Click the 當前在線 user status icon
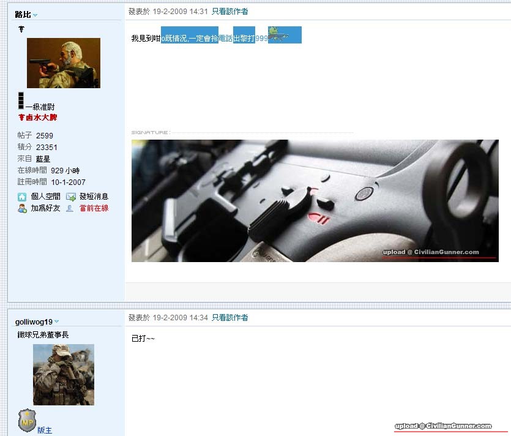Image resolution: width=511 pixels, height=436 pixels. [x=70, y=209]
